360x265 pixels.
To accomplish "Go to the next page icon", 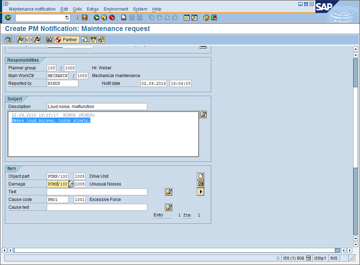I will 167,18.
